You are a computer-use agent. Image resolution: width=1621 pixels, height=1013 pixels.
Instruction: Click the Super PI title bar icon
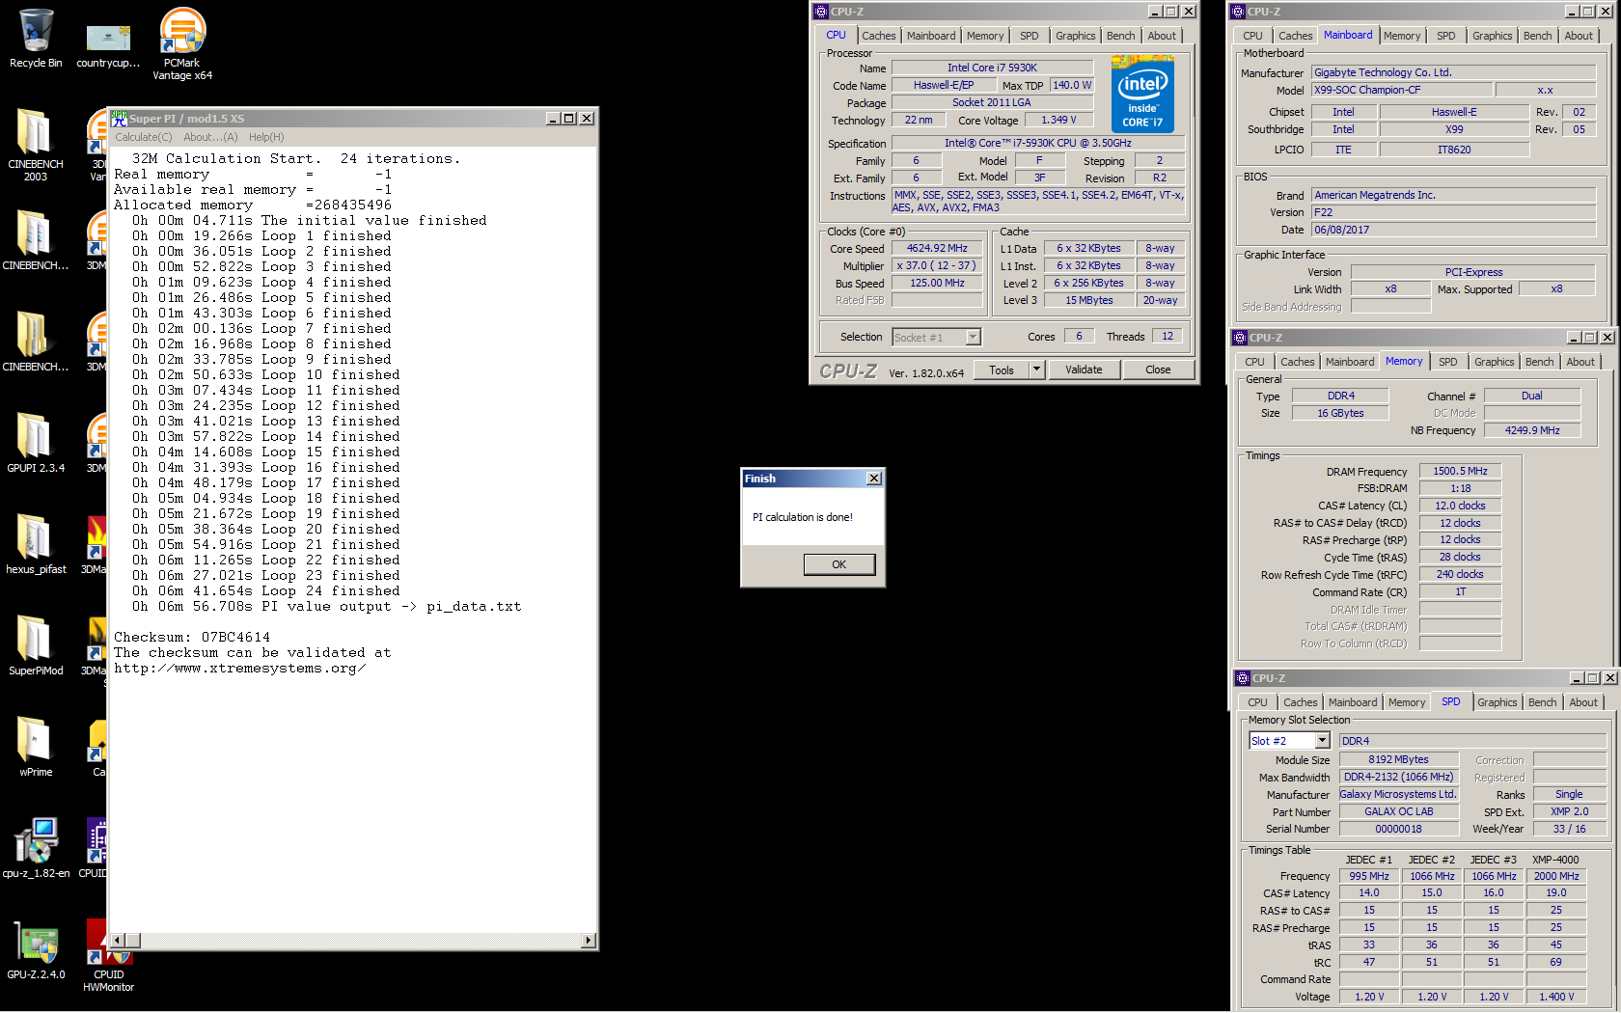click(x=119, y=118)
